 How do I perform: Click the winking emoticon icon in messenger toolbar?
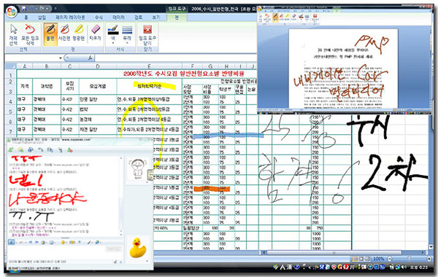click(63, 243)
